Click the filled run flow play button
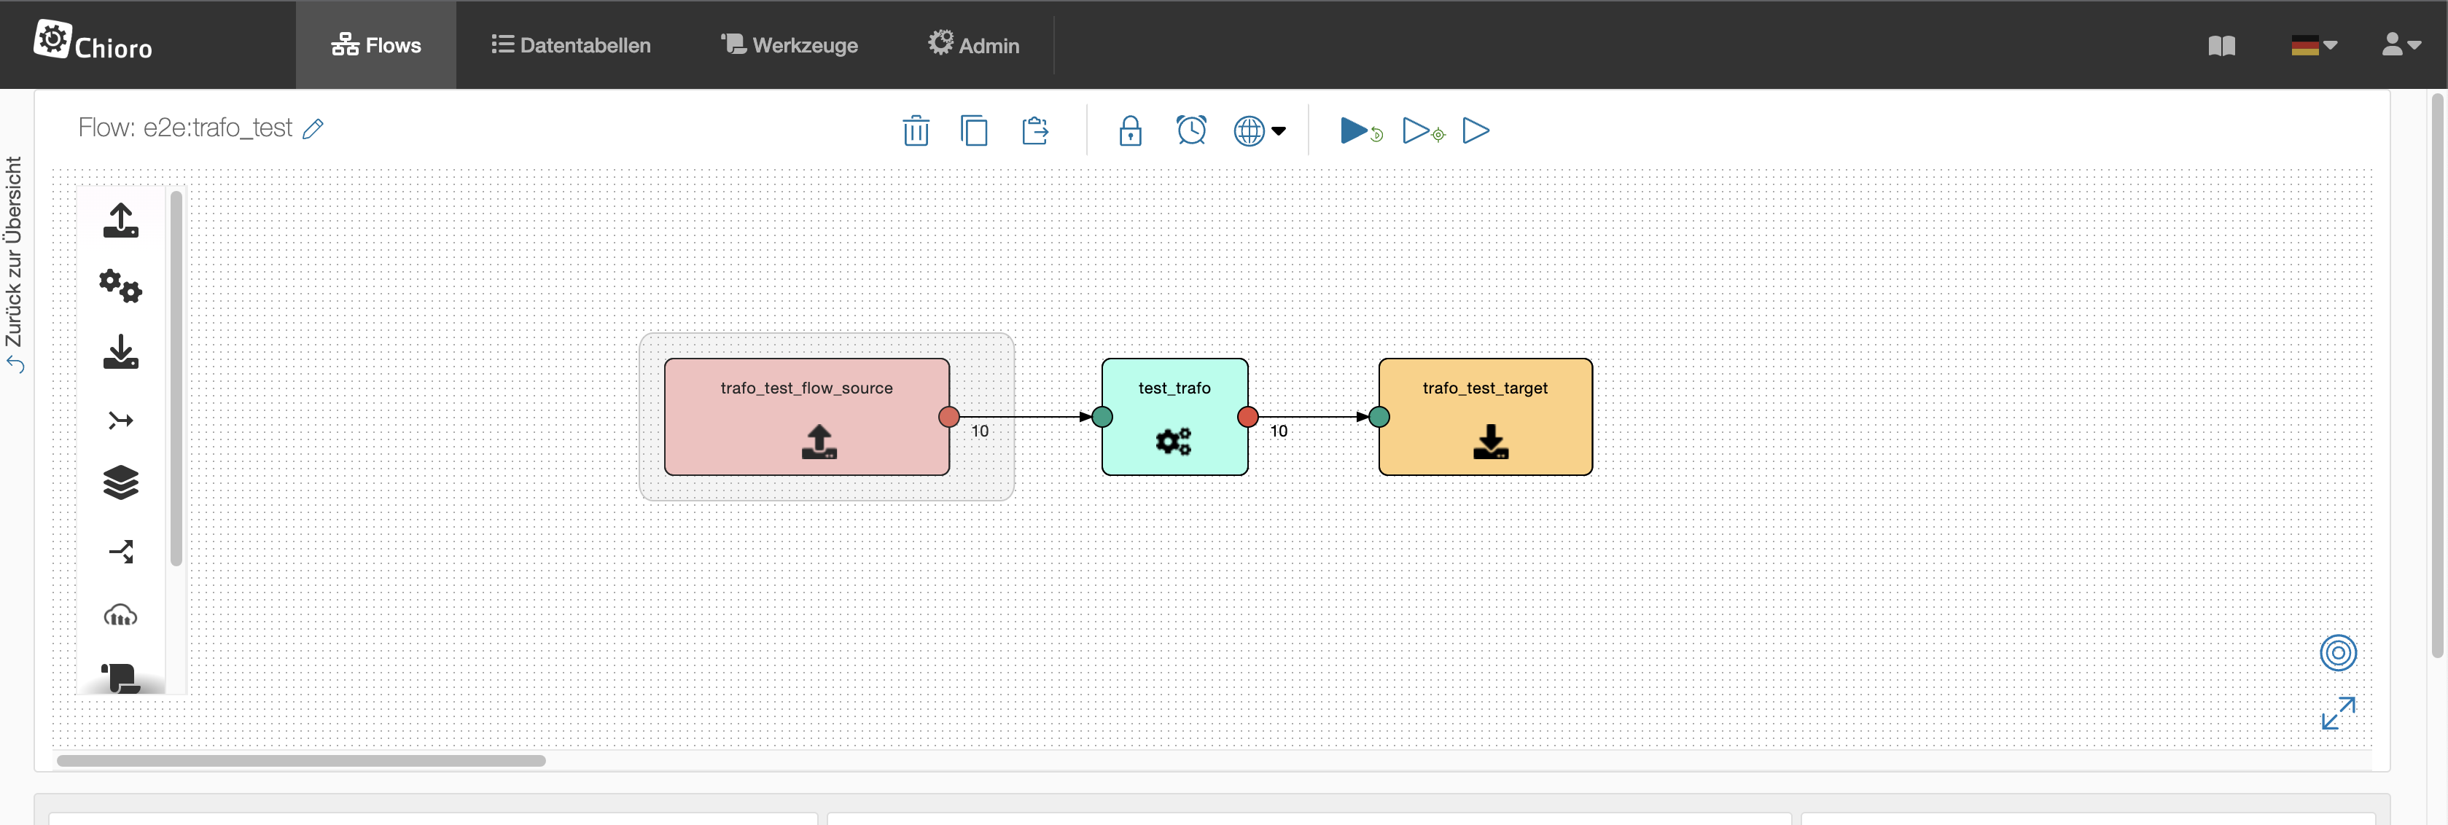2448x825 pixels. pyautogui.click(x=1355, y=130)
